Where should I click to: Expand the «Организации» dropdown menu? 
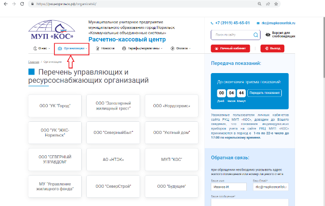[x=72, y=49]
